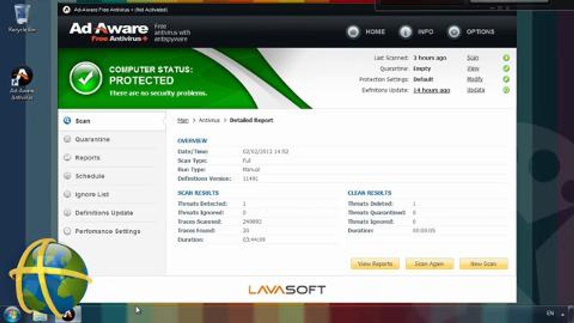Click the 'SCAN RESULTS' heading
The width and height of the screenshot is (574, 323).
[198, 193]
